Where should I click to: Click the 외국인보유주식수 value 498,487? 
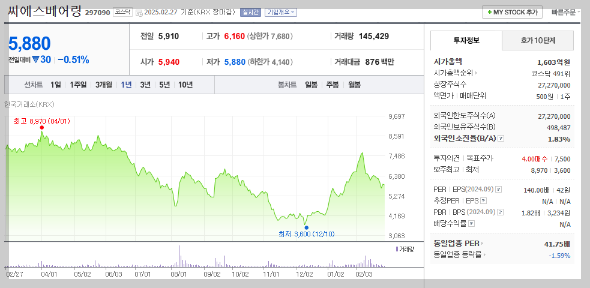coord(558,128)
